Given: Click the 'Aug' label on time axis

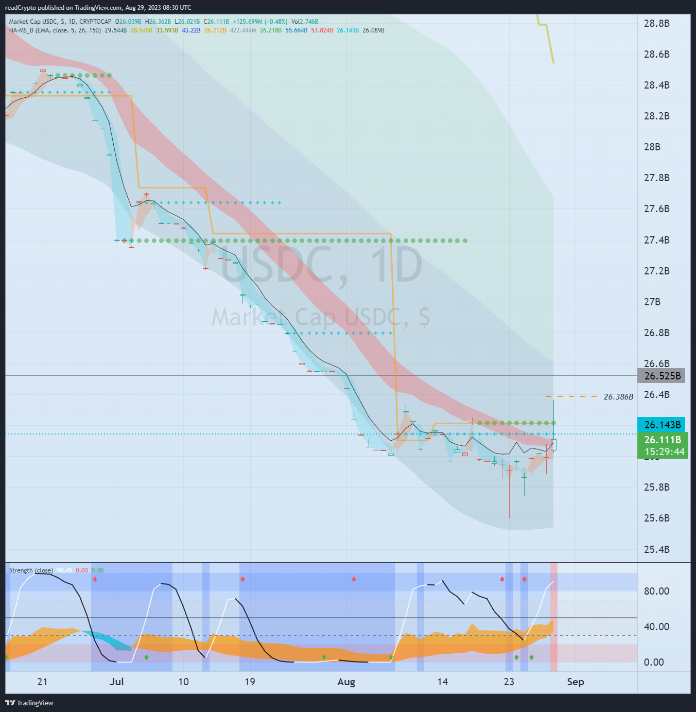Looking at the screenshot, I should [346, 682].
